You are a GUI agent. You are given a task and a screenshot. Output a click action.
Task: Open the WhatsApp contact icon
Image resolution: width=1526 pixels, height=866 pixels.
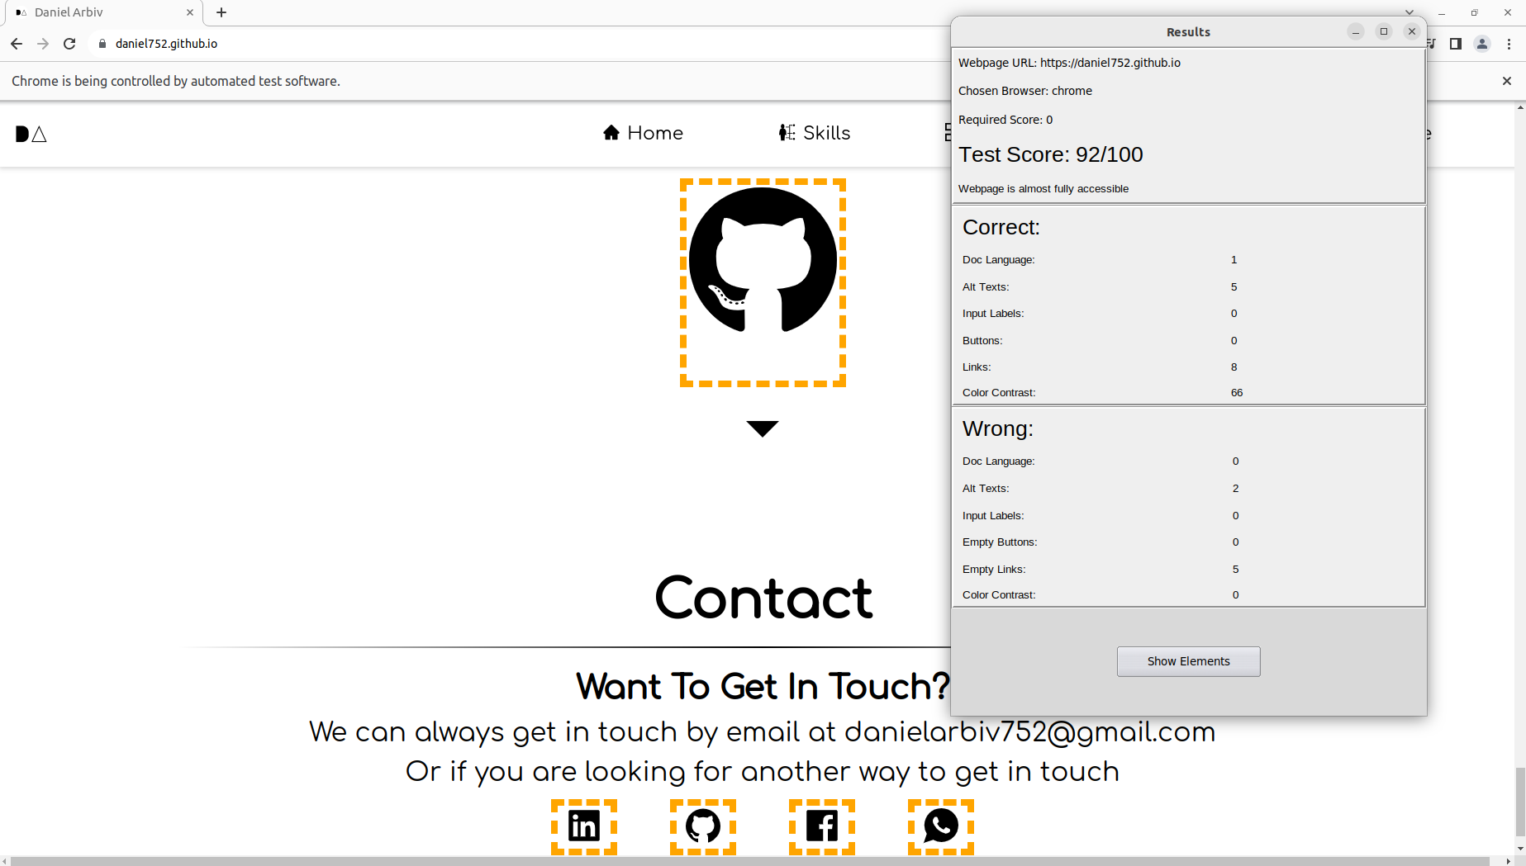(x=941, y=826)
